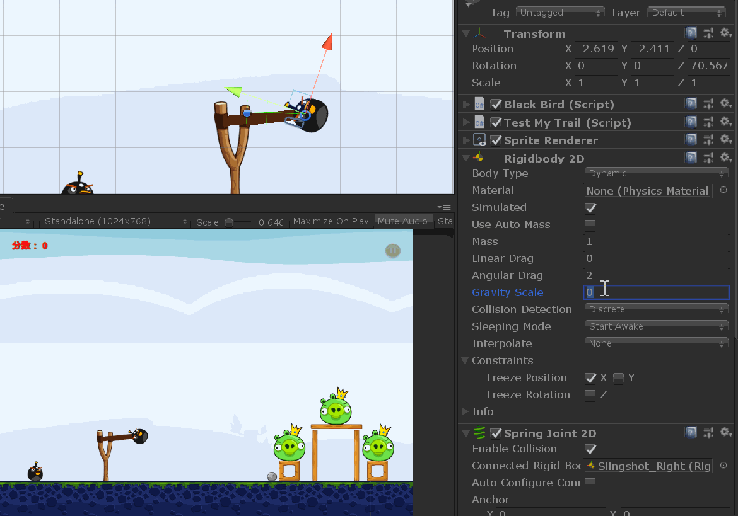Open Black Bird script gear menu
The width and height of the screenshot is (738, 516).
[x=726, y=103]
